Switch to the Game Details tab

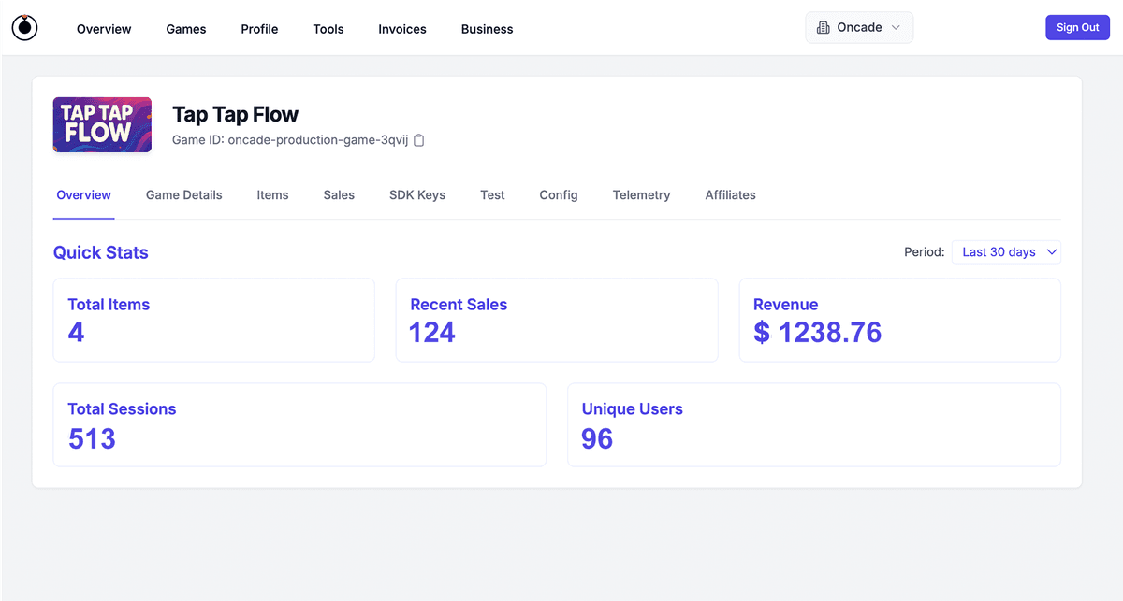[184, 195]
